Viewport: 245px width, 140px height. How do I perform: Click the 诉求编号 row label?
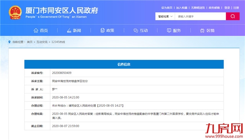pyautogui.click(x=37, y=73)
